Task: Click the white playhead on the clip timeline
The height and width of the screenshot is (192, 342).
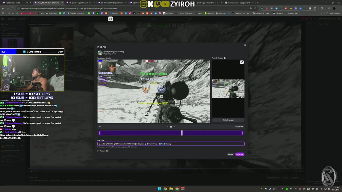Action: (x=182, y=133)
